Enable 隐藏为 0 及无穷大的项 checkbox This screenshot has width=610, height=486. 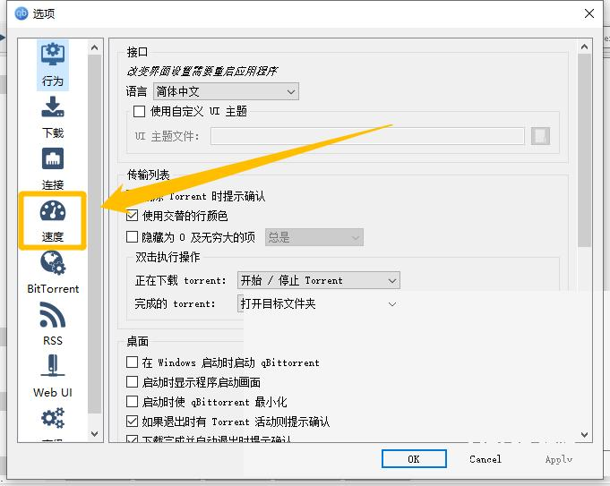(x=132, y=237)
